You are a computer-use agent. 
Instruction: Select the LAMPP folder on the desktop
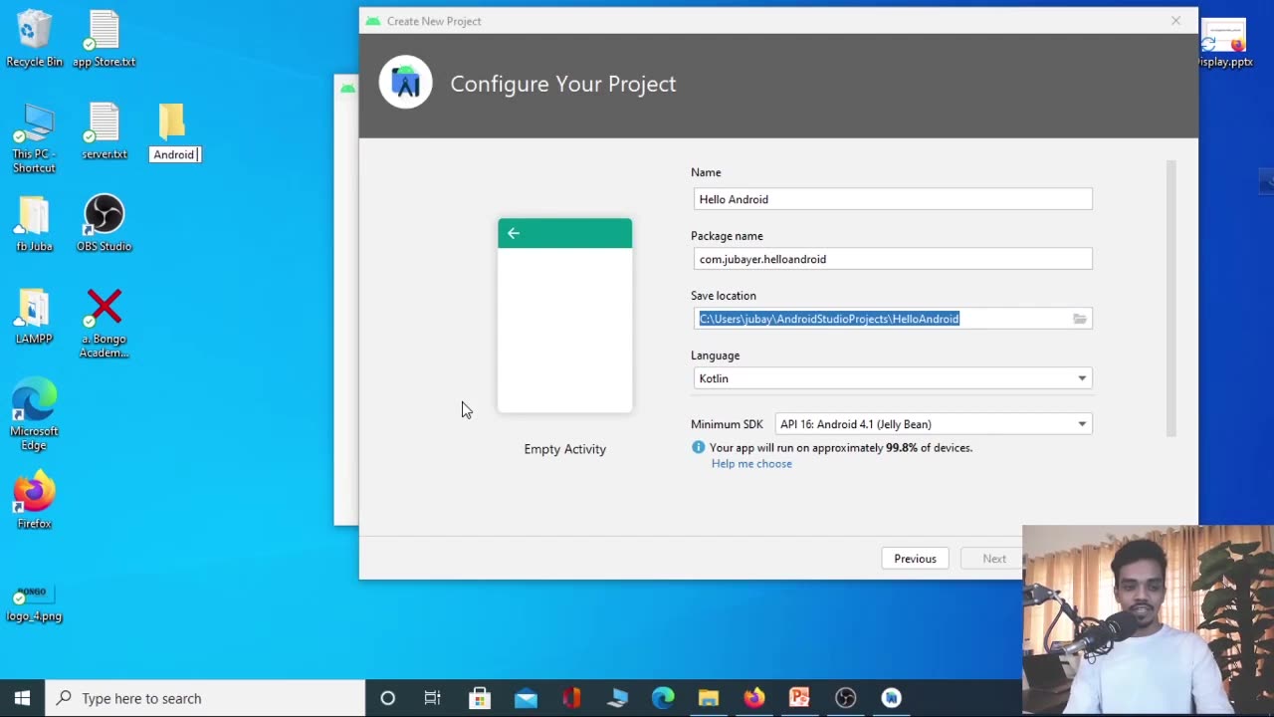coord(34,316)
